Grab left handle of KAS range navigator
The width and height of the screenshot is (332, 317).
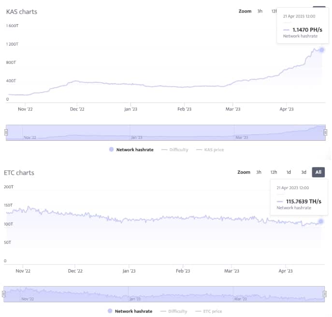(6, 133)
